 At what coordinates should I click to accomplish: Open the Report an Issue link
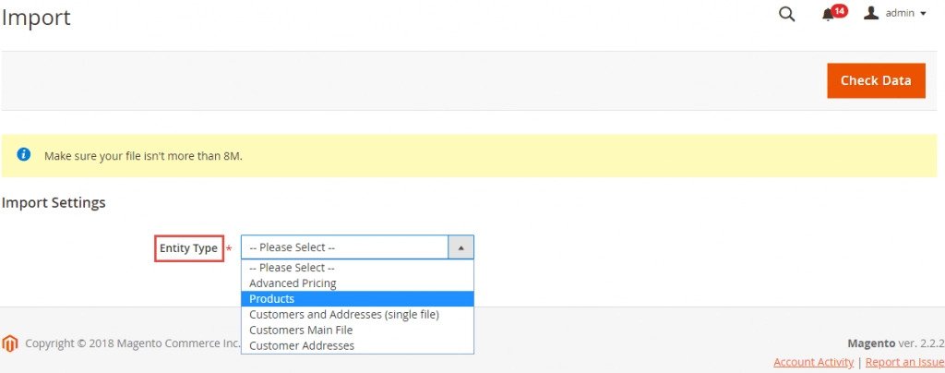click(904, 362)
